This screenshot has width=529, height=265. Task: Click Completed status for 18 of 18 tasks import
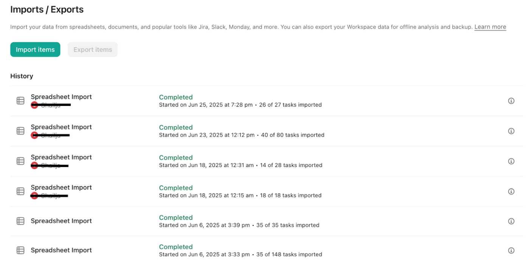pos(176,188)
